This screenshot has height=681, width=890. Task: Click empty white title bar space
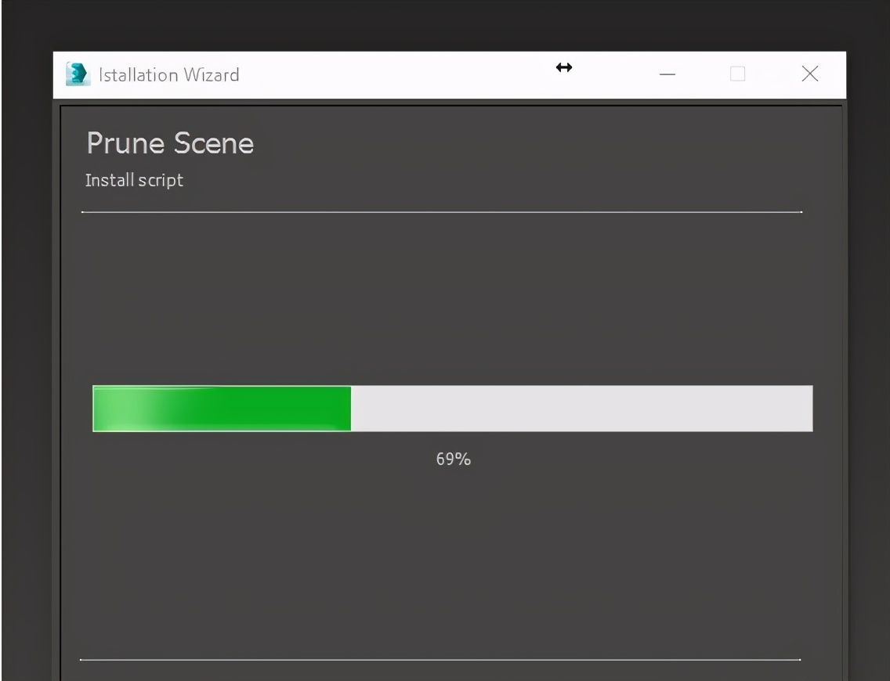pyautogui.click(x=392, y=74)
